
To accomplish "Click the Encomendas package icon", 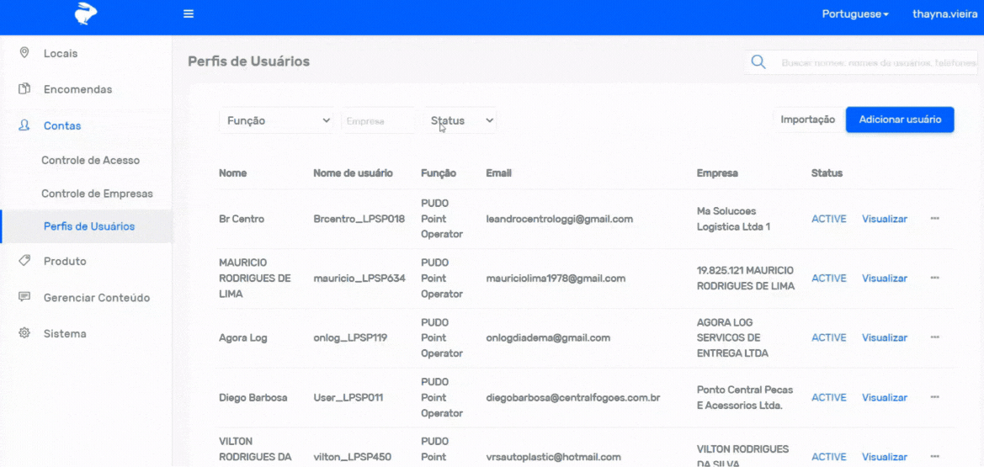I will tap(24, 89).
